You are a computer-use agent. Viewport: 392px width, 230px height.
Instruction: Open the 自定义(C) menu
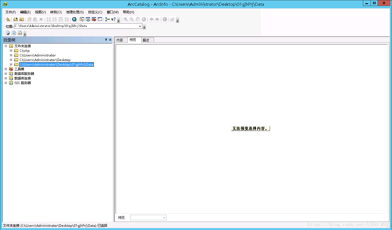click(x=95, y=12)
